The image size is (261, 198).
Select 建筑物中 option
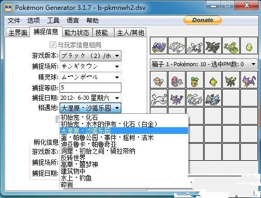click(x=124, y=171)
